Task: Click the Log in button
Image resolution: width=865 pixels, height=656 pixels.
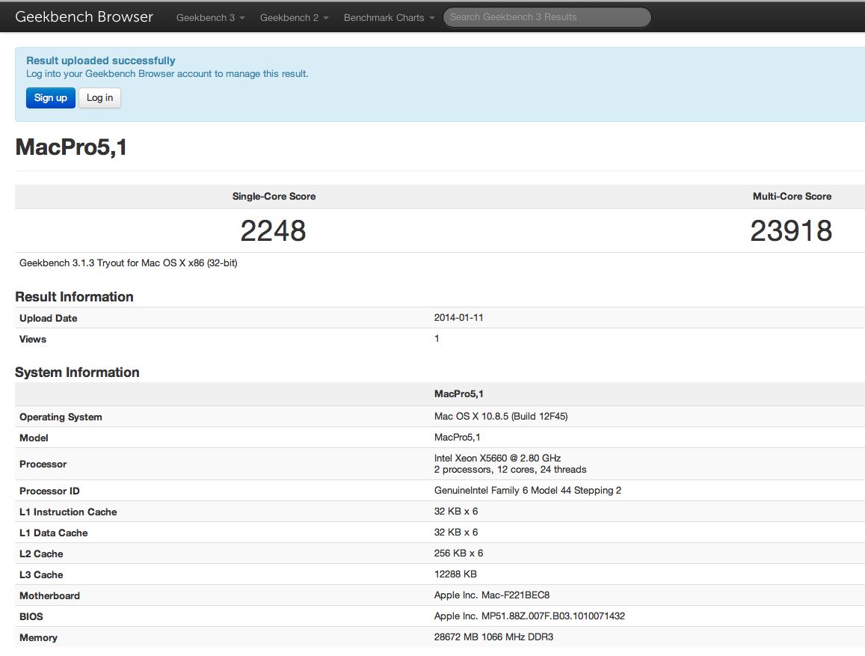Action: click(x=100, y=98)
